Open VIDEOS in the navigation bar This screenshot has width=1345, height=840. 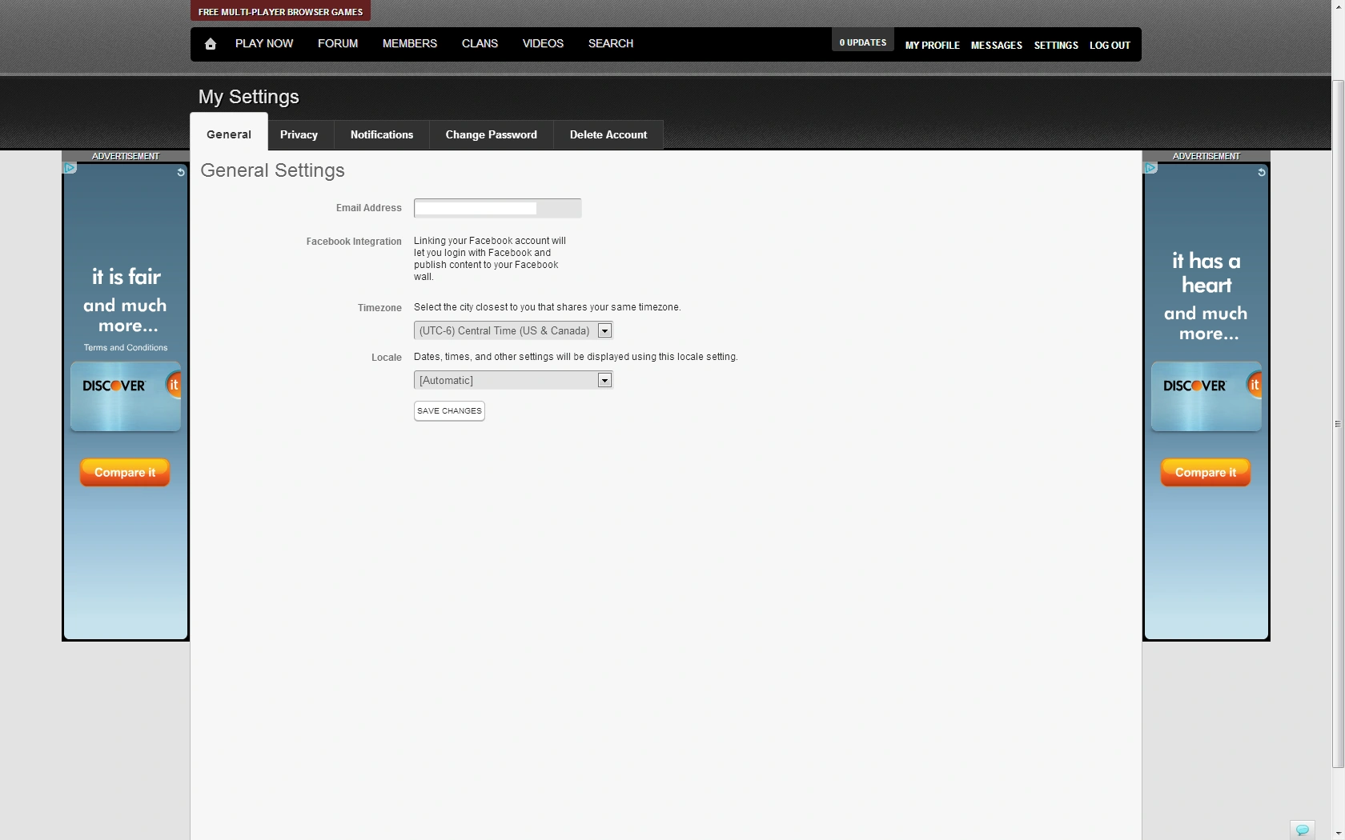click(x=543, y=43)
